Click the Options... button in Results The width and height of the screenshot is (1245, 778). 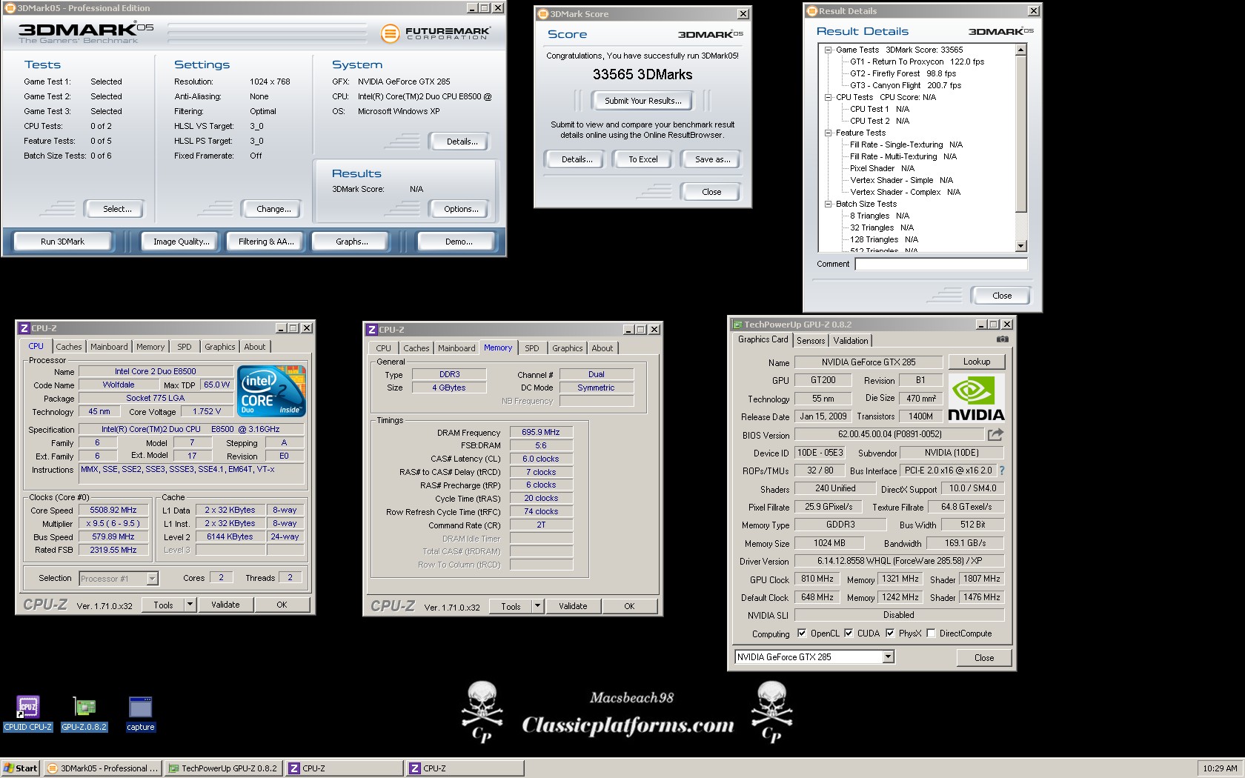pos(461,209)
